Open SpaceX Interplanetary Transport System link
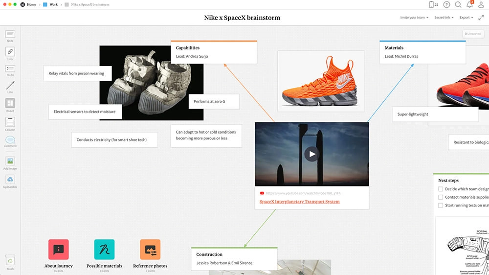The width and height of the screenshot is (489, 275). [x=299, y=202]
